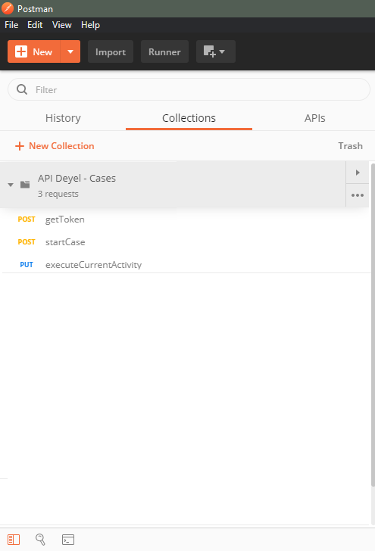Open collection more actions ellipsis
Screen dimensions: 375x551
[358, 195]
